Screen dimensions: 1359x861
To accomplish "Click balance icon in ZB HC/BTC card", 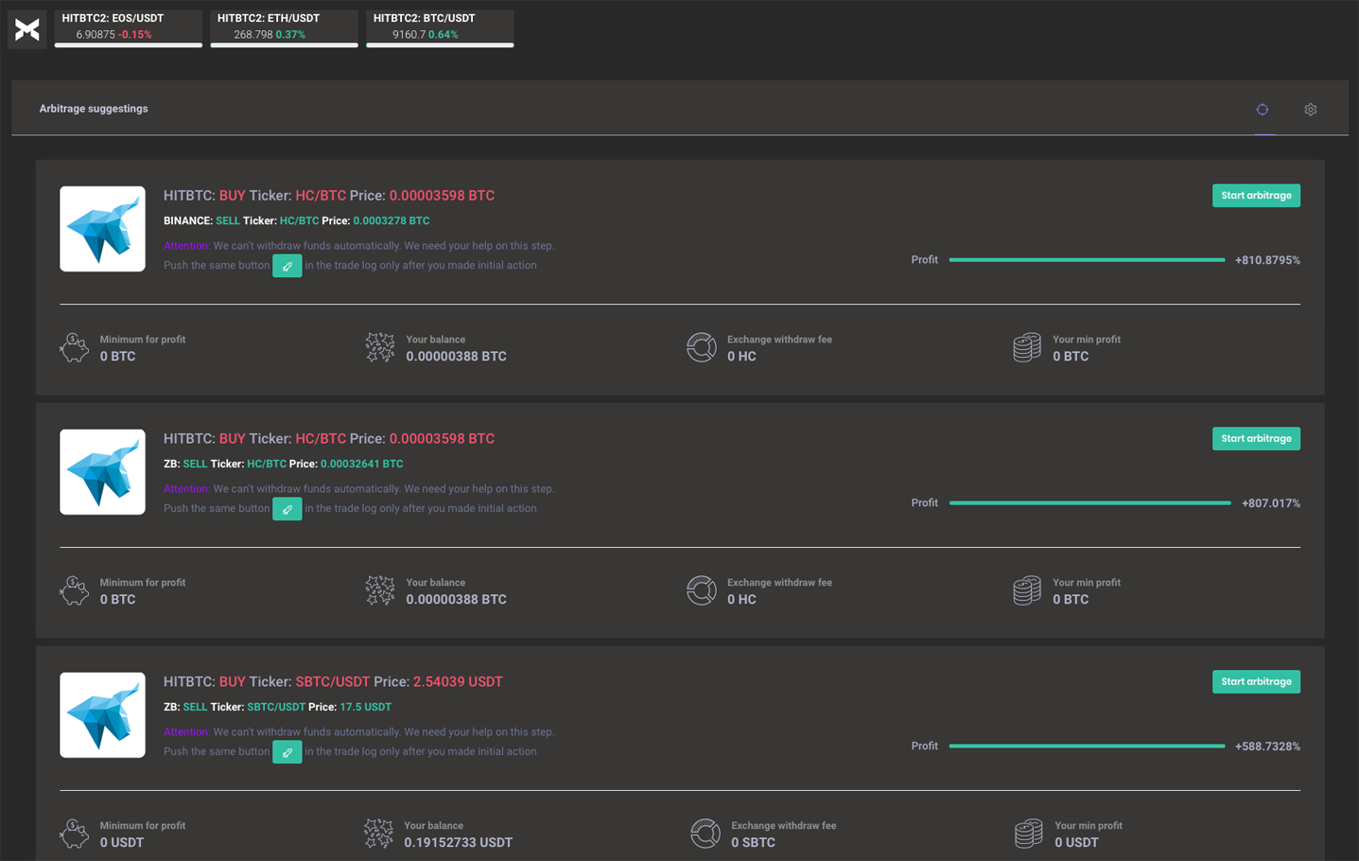I will tap(380, 590).
